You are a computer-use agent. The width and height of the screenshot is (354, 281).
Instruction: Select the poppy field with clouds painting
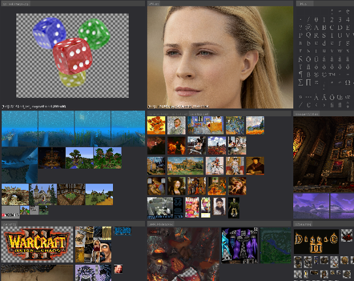click(217, 146)
